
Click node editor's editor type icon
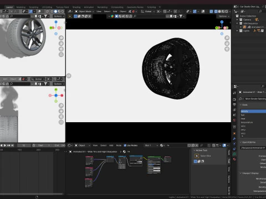70,145
